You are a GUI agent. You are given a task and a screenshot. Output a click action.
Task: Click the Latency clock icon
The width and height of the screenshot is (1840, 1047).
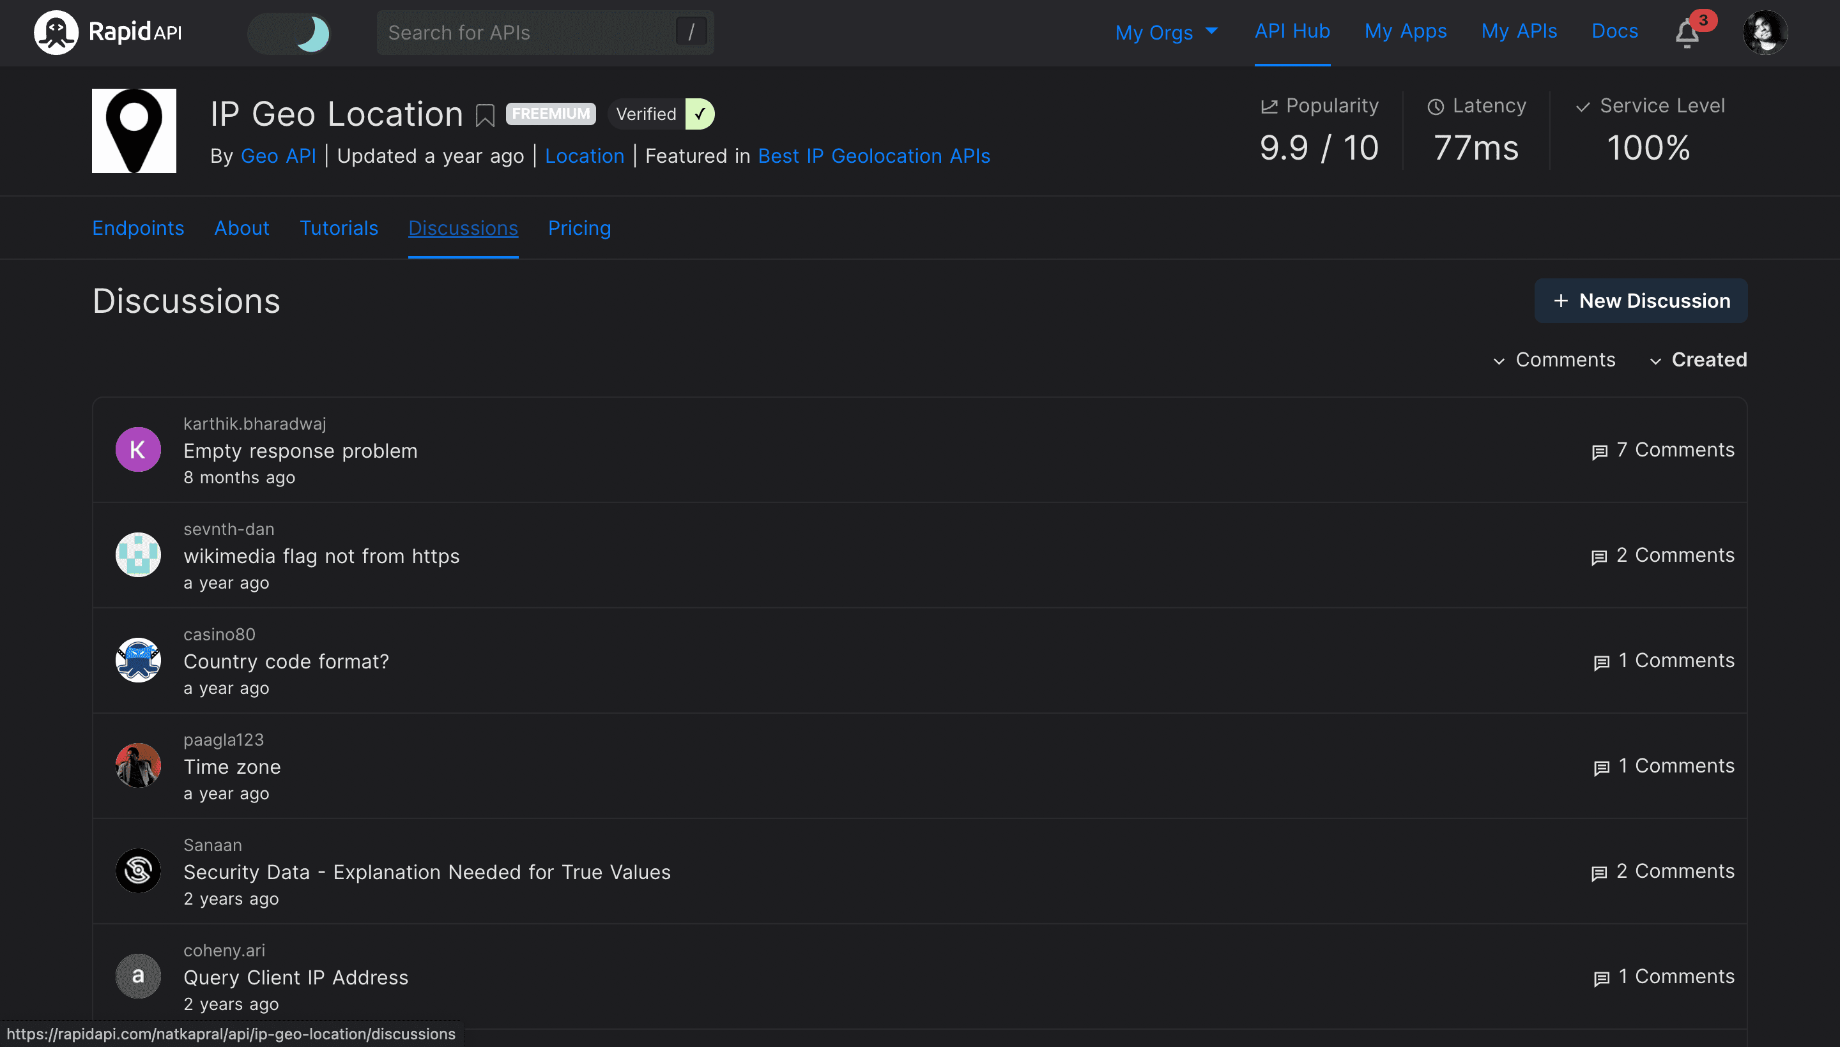point(1436,107)
